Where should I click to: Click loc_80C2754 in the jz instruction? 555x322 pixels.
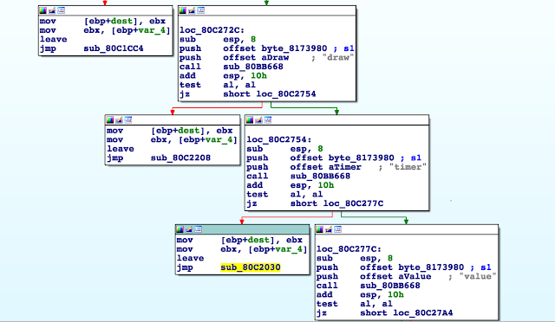[x=286, y=94]
